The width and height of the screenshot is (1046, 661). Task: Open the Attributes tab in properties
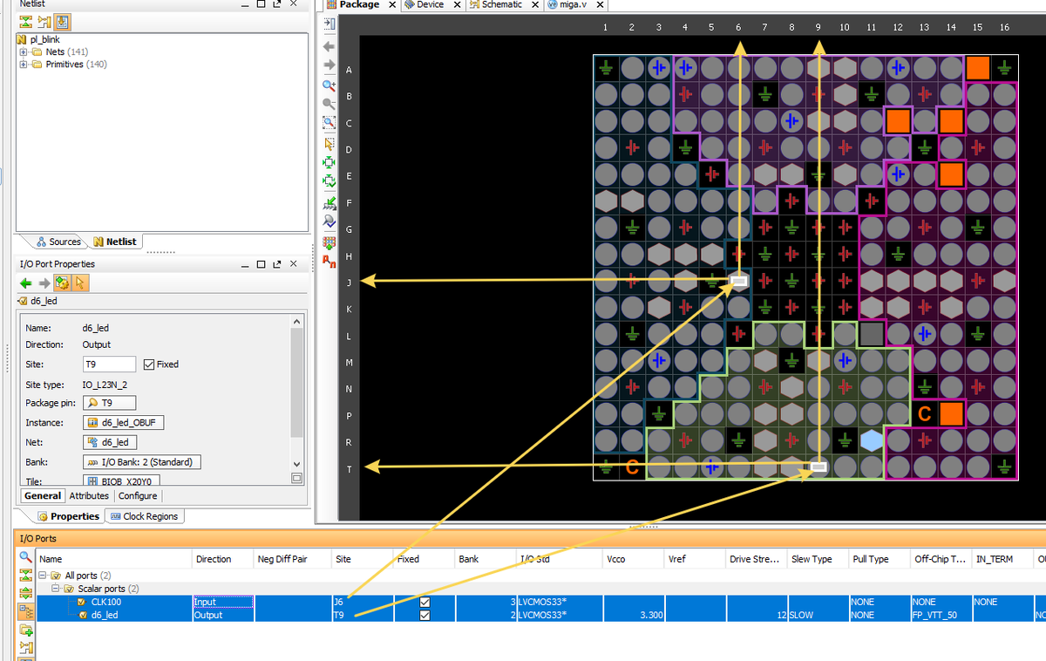tap(89, 495)
